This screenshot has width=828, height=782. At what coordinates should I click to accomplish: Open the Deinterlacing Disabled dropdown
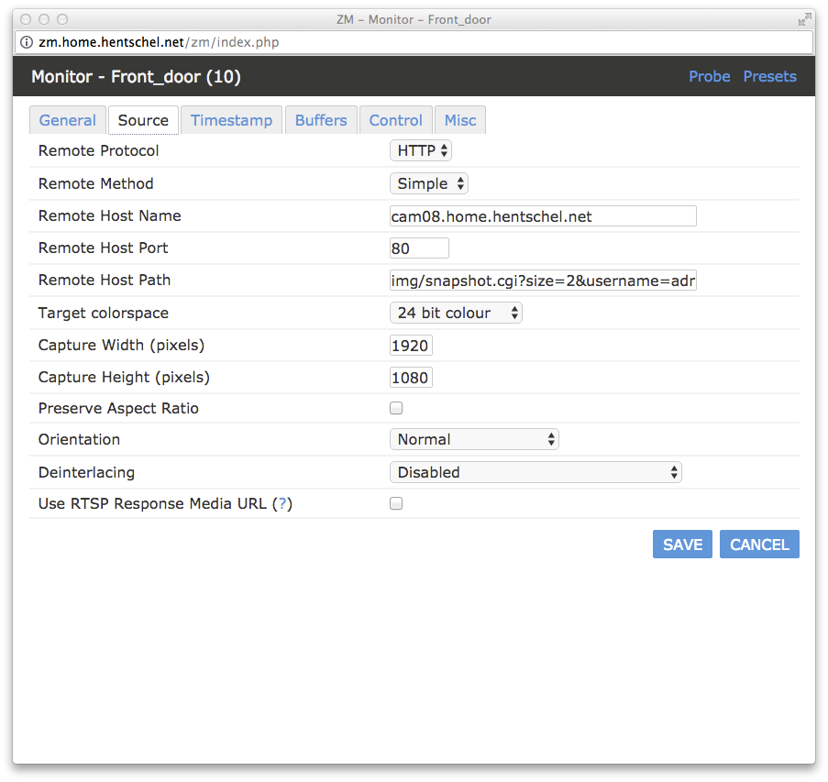click(535, 472)
